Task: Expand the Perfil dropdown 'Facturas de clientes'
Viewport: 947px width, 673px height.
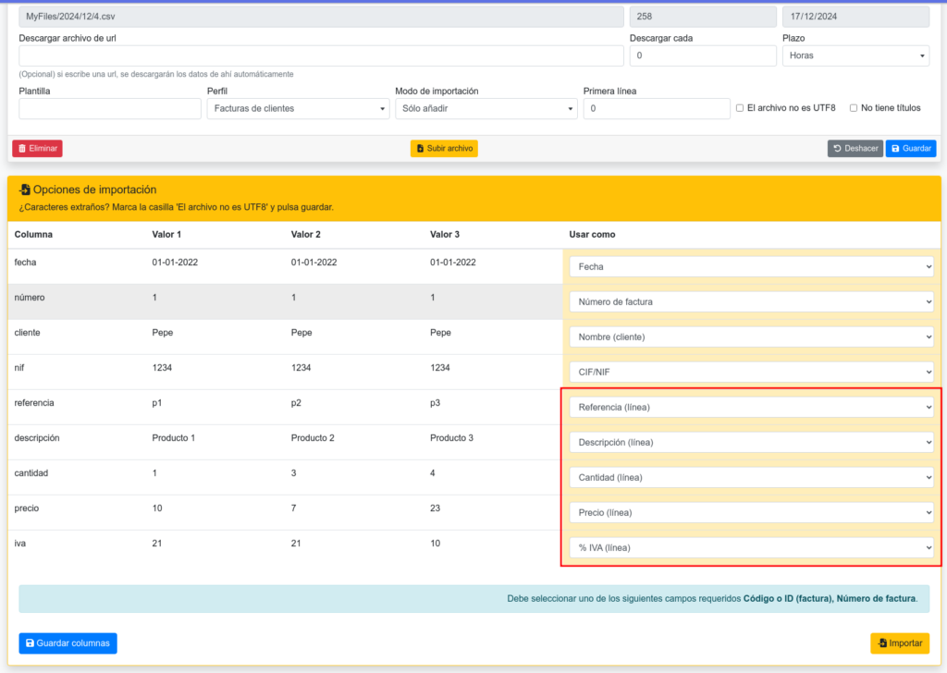Action: [298, 109]
